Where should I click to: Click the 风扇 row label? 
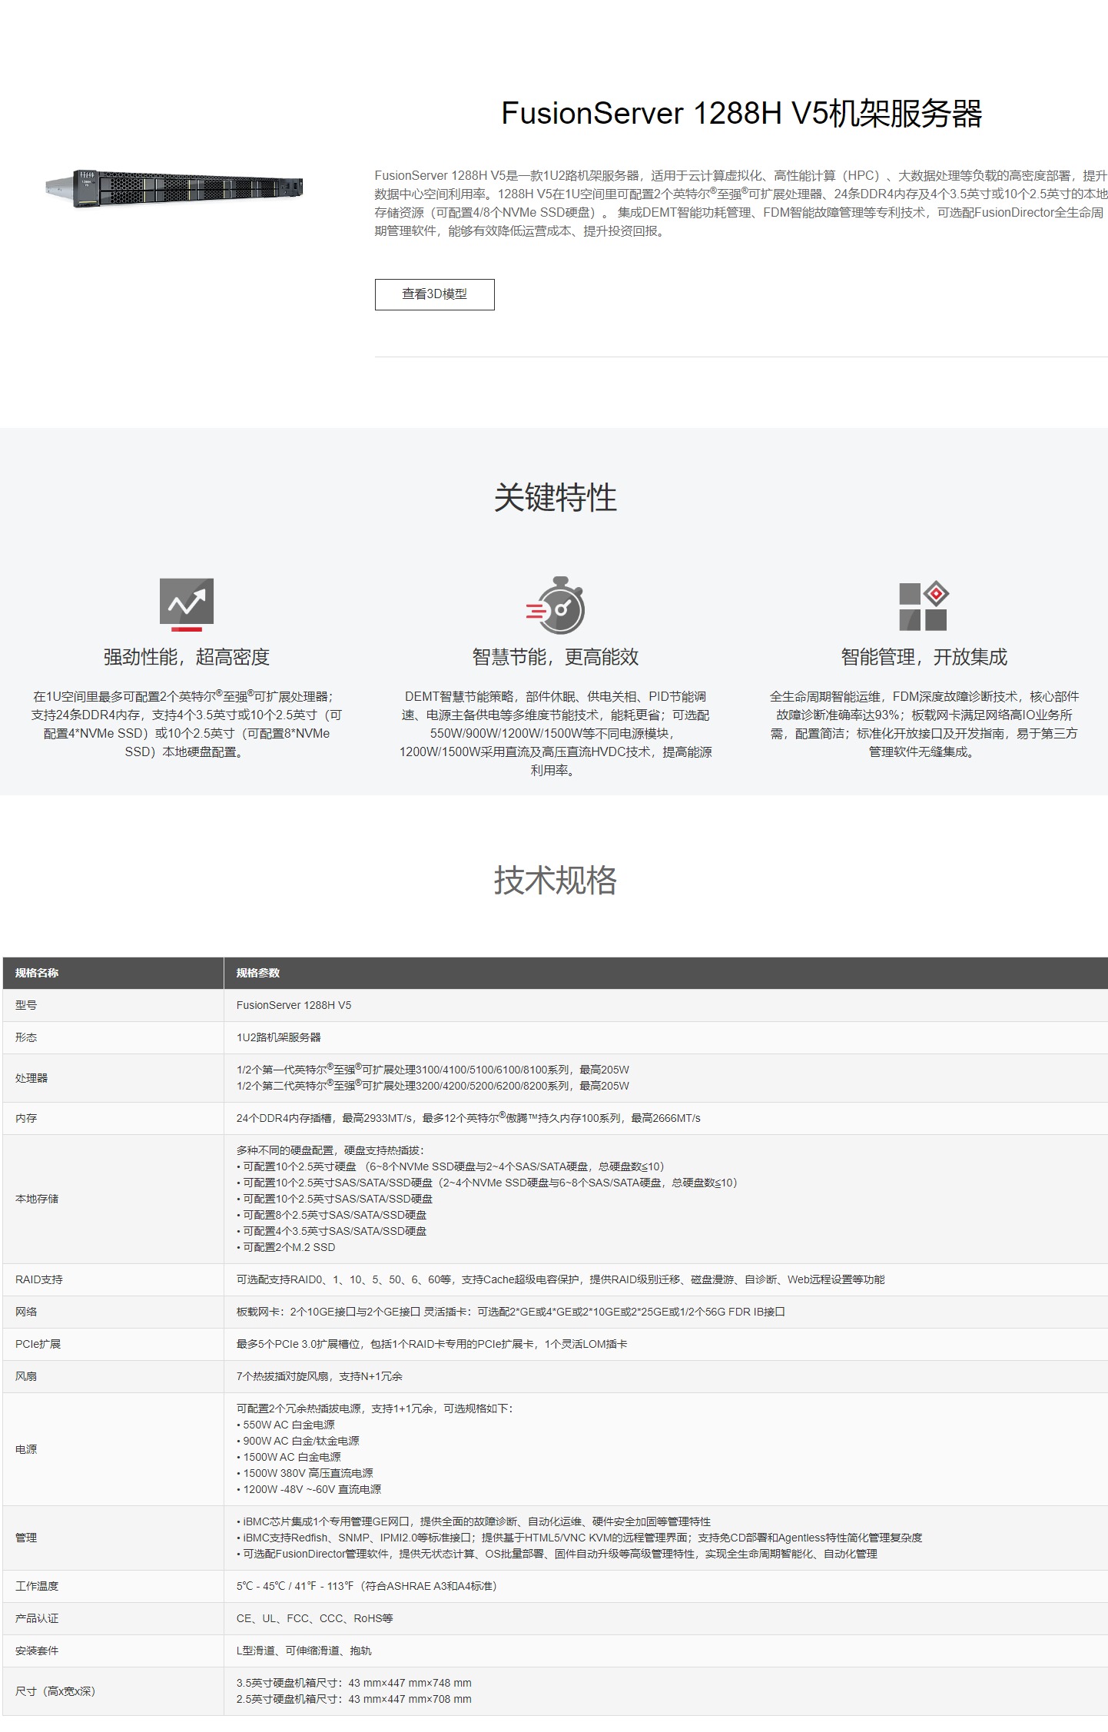click(26, 1376)
